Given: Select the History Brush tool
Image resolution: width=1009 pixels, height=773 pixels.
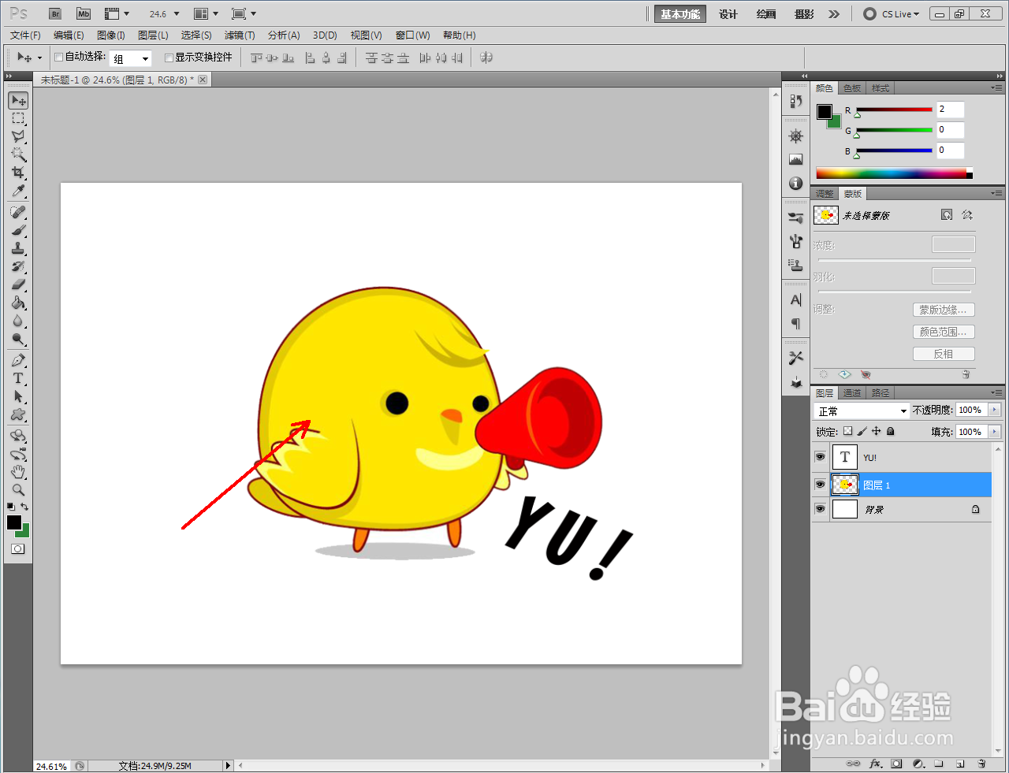Looking at the screenshot, I should coord(18,266).
